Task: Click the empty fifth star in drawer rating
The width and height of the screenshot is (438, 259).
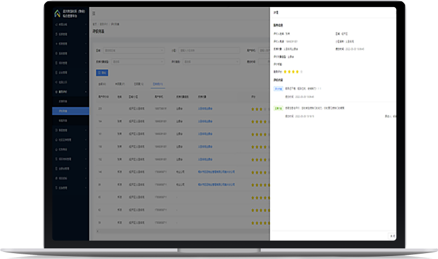Action: [301, 71]
